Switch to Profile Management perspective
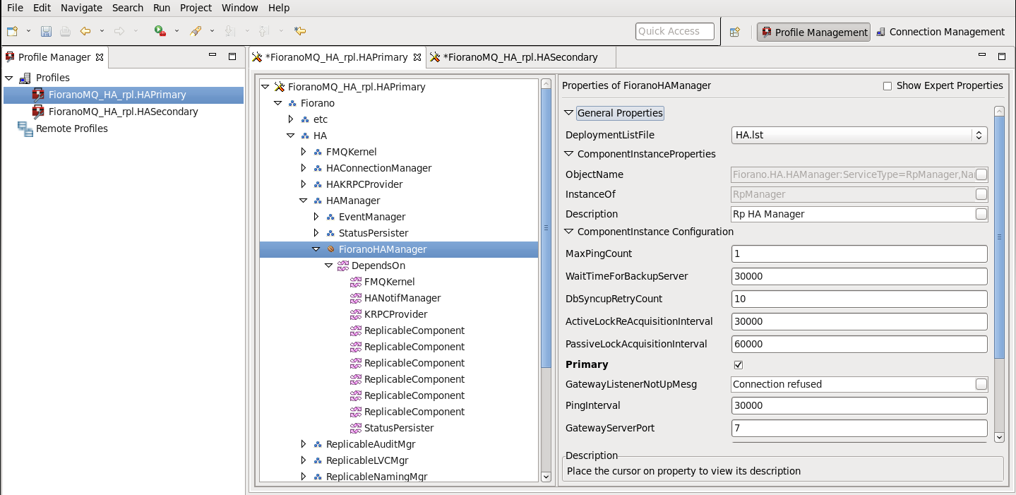The image size is (1016, 495). [x=813, y=32]
